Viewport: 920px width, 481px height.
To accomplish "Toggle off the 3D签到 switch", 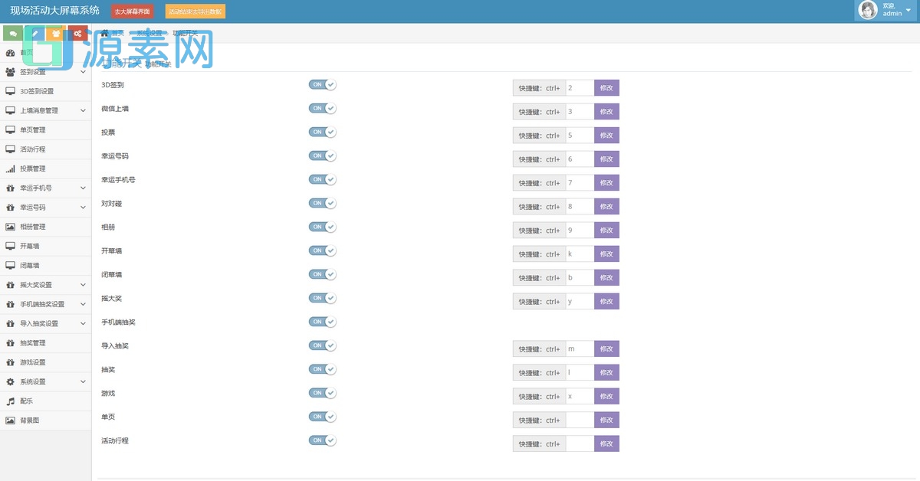I will click(x=322, y=85).
